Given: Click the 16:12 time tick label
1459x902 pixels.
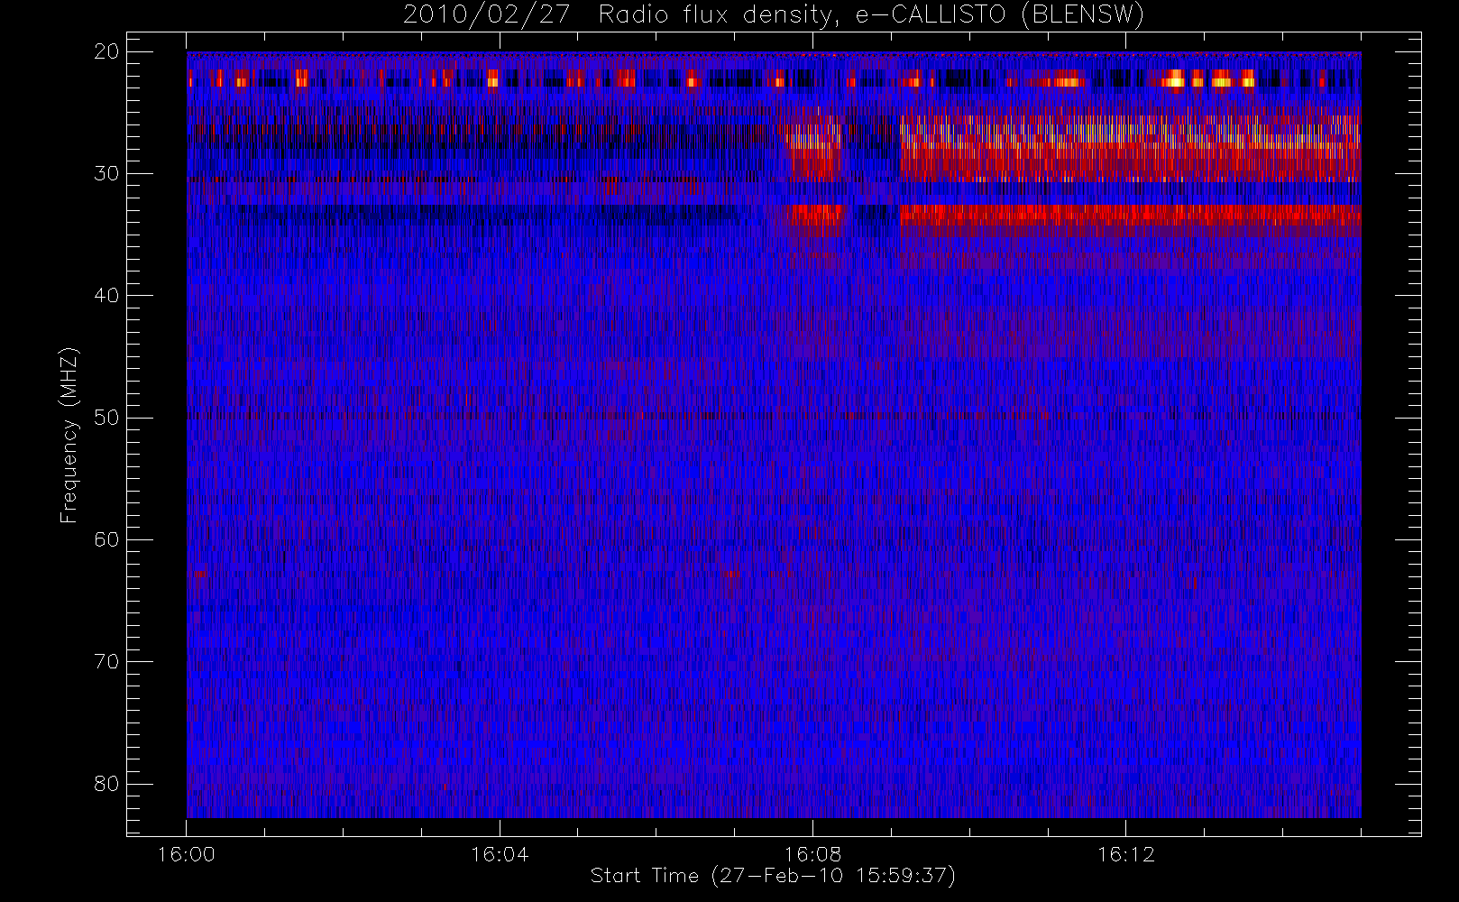Looking at the screenshot, I should click(x=1125, y=854).
